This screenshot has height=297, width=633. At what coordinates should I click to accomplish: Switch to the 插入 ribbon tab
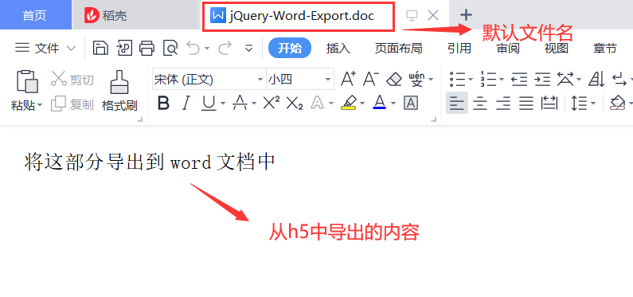[x=338, y=49]
